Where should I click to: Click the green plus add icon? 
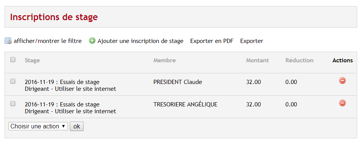[92, 41]
